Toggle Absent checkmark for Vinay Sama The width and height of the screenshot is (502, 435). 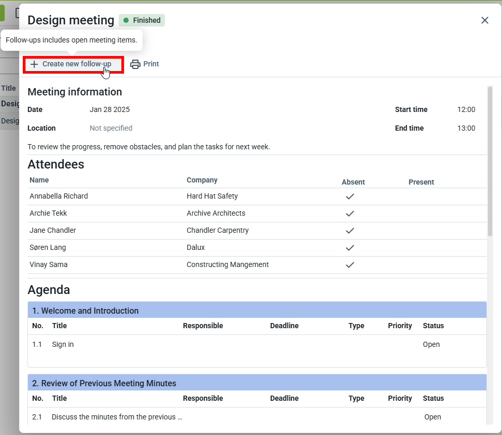point(350,265)
